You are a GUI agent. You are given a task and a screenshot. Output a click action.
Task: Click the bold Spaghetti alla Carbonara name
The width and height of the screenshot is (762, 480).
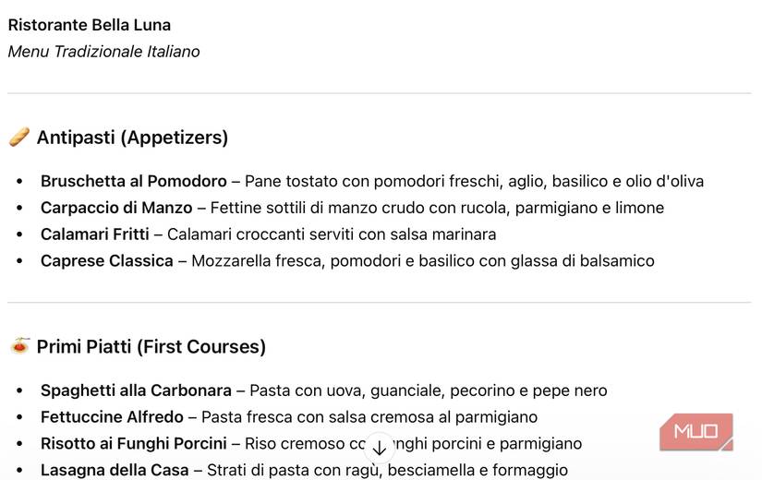[x=136, y=390]
